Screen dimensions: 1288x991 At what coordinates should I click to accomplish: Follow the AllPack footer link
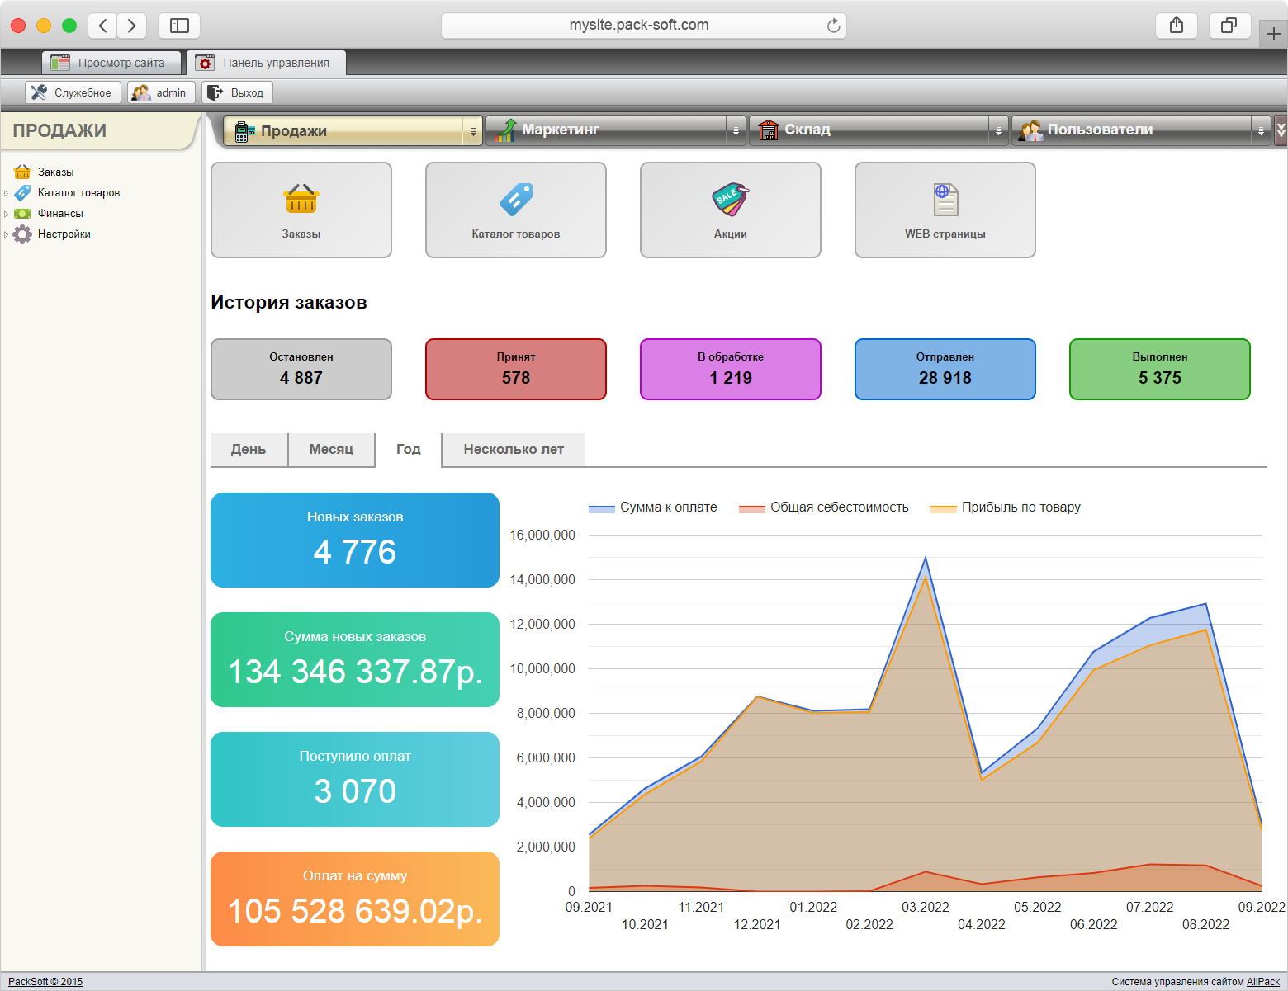pos(1263,982)
